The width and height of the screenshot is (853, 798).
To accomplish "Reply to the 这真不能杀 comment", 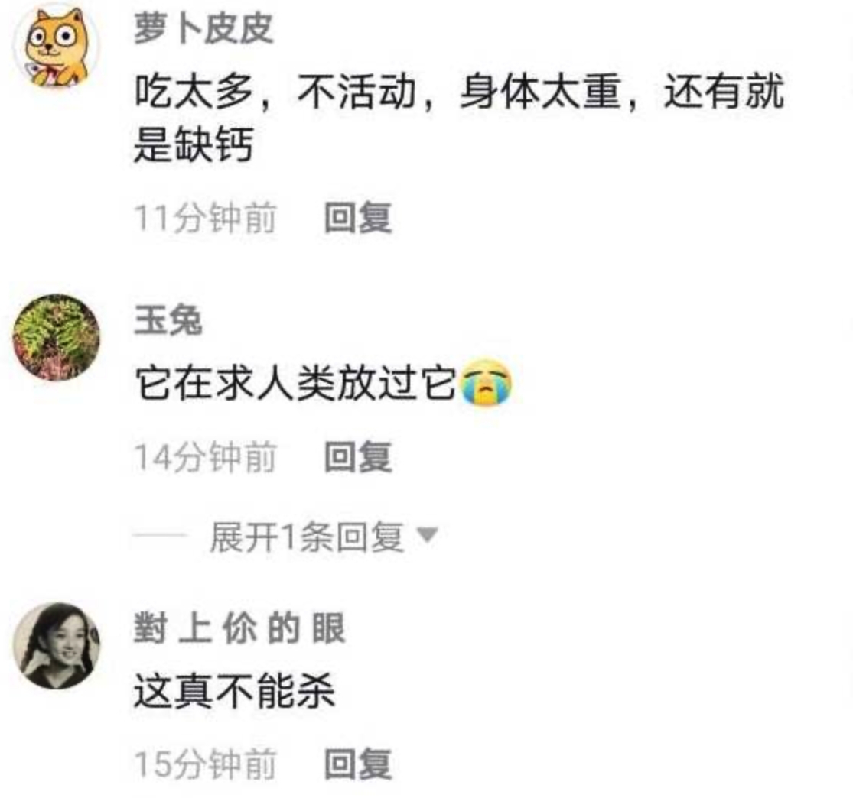I will click(358, 763).
